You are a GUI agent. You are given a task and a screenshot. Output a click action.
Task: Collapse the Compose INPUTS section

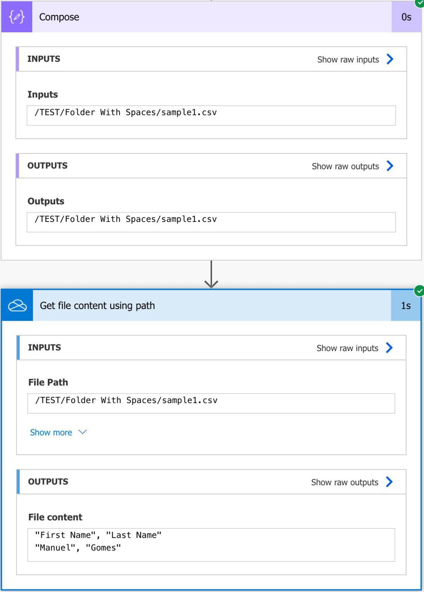click(x=44, y=59)
